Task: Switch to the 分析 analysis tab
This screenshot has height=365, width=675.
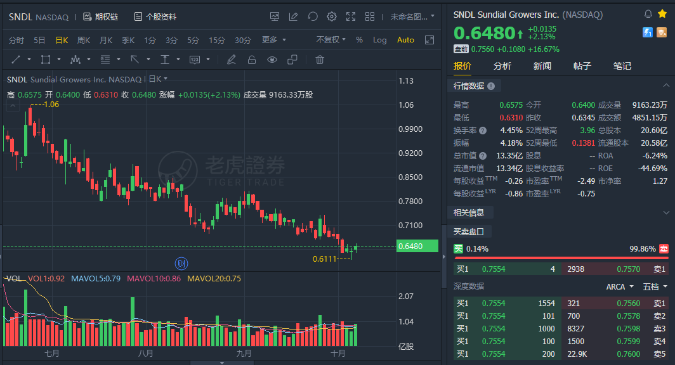Action: (502, 66)
